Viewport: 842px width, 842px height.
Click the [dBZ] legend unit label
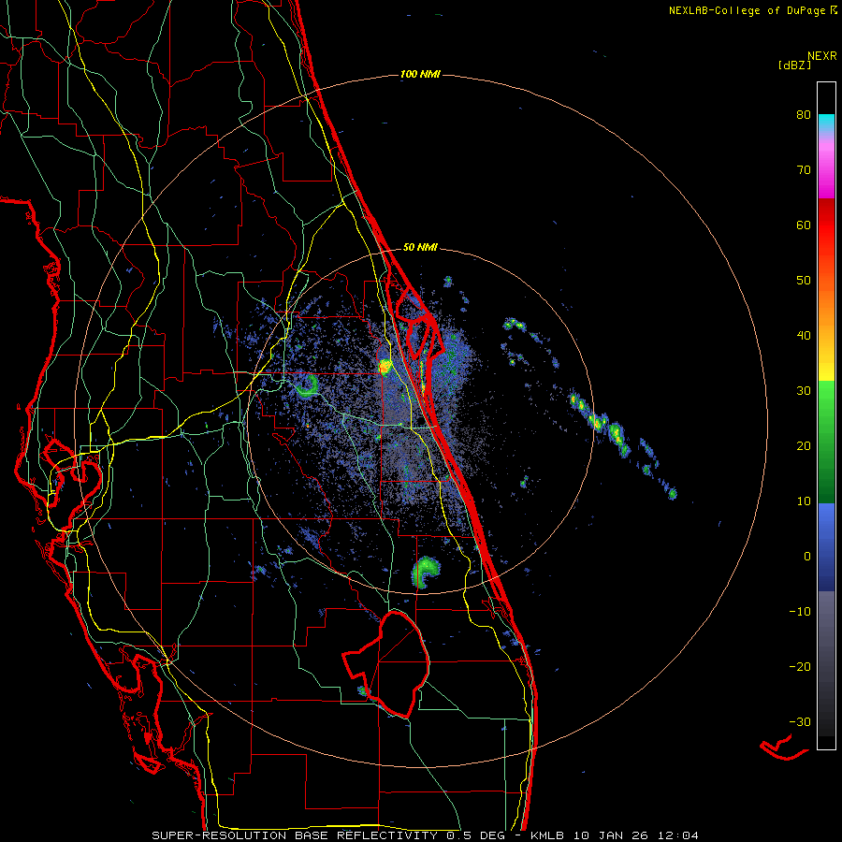click(794, 65)
